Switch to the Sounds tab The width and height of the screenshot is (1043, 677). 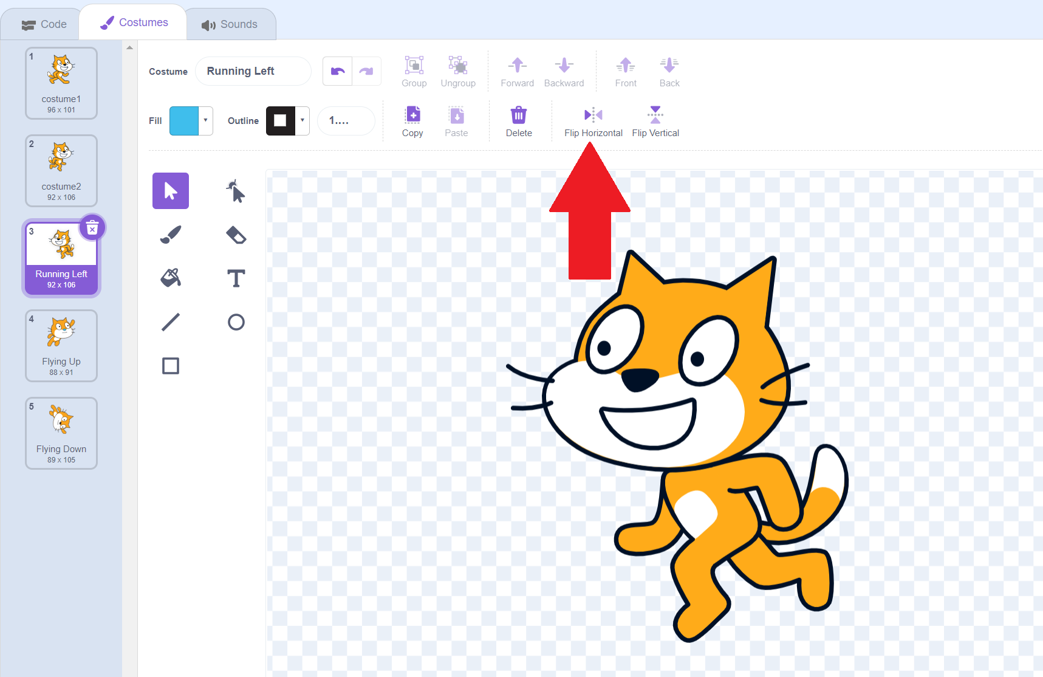coord(230,24)
